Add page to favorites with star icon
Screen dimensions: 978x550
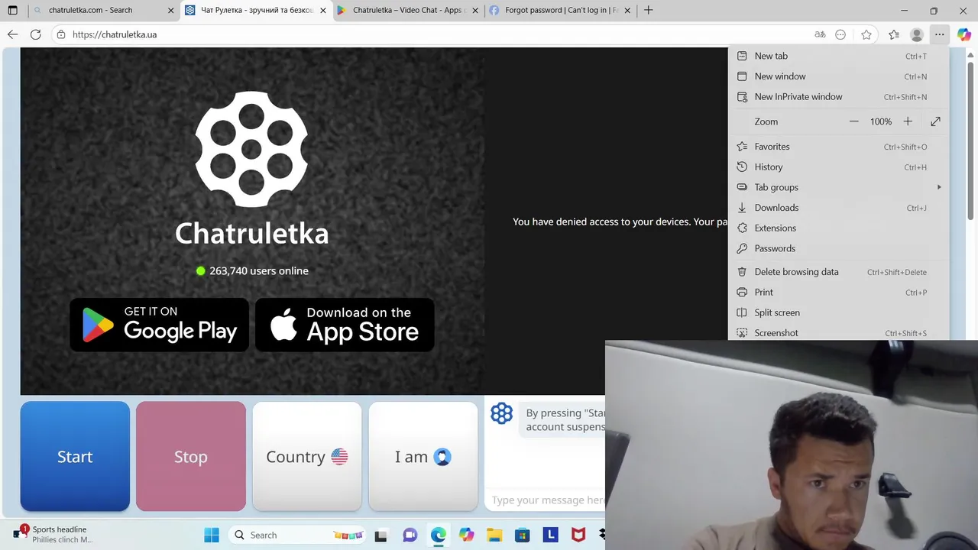(x=866, y=34)
